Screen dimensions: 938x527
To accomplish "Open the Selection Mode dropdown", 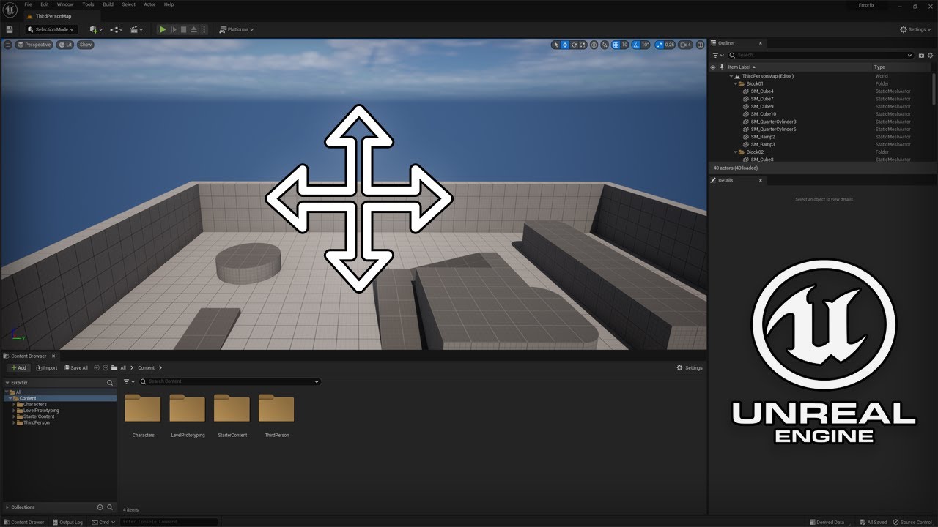I will pyautogui.click(x=51, y=29).
